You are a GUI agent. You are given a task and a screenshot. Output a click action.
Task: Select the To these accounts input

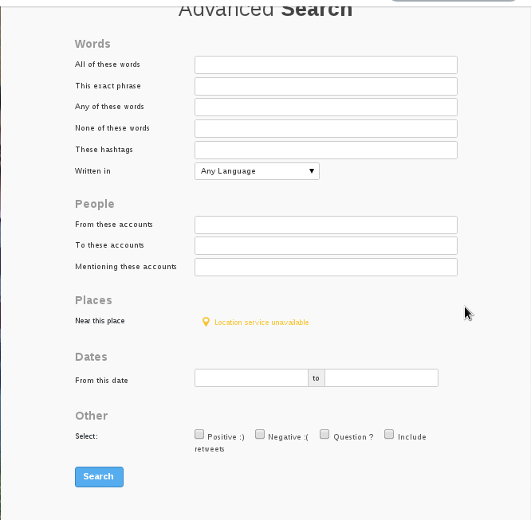[x=325, y=245]
